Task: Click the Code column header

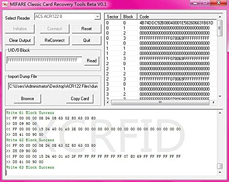Action: coord(177,17)
